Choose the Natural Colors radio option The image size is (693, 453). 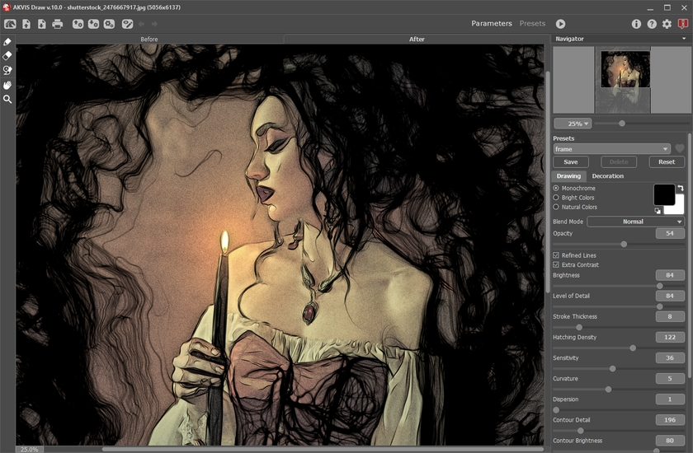tap(556, 207)
